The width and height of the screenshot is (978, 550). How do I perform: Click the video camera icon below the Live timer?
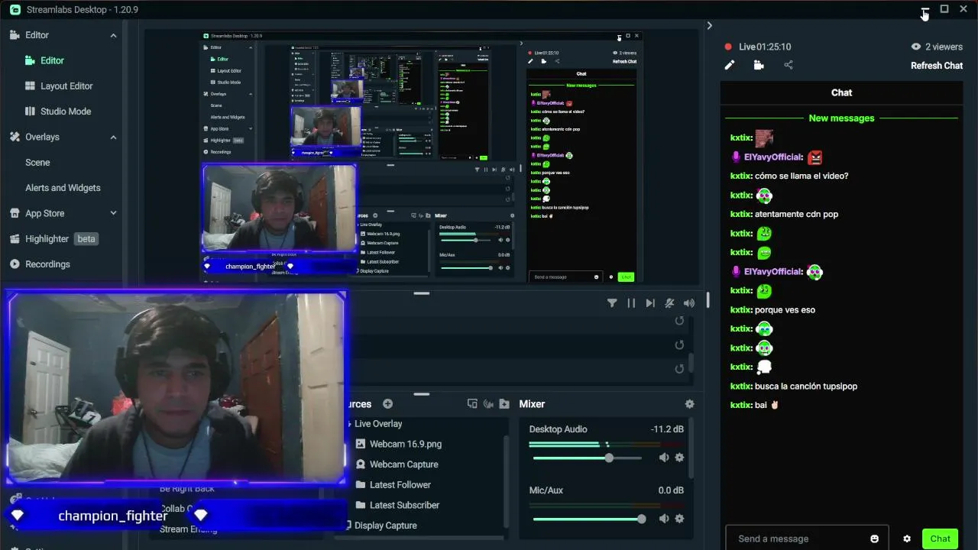[x=759, y=65]
